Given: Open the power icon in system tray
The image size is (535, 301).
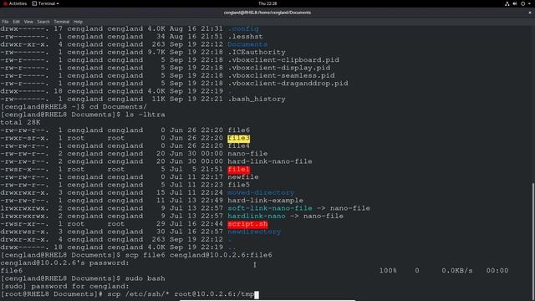Looking at the screenshot, I should (x=522, y=3).
